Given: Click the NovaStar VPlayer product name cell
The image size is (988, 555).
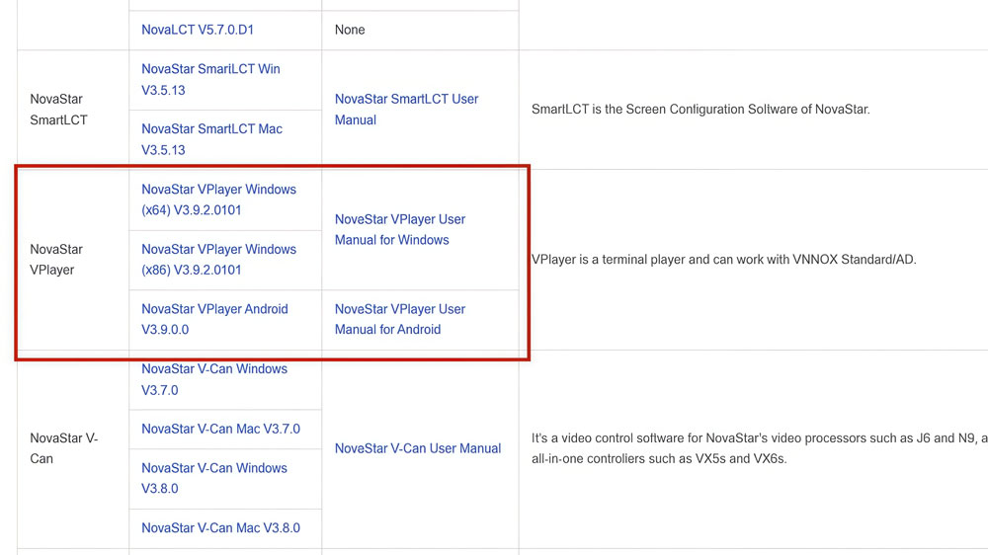Looking at the screenshot, I should (x=56, y=260).
